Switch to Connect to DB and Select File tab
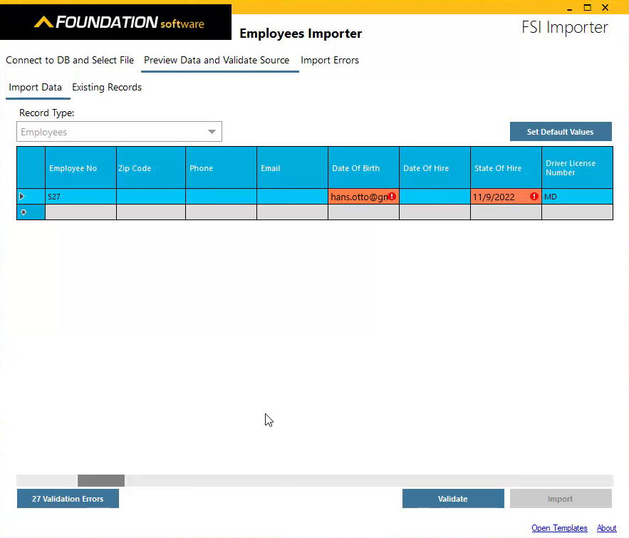 point(70,61)
